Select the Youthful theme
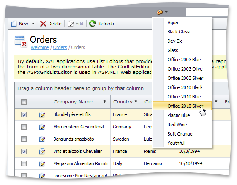 (182, 143)
